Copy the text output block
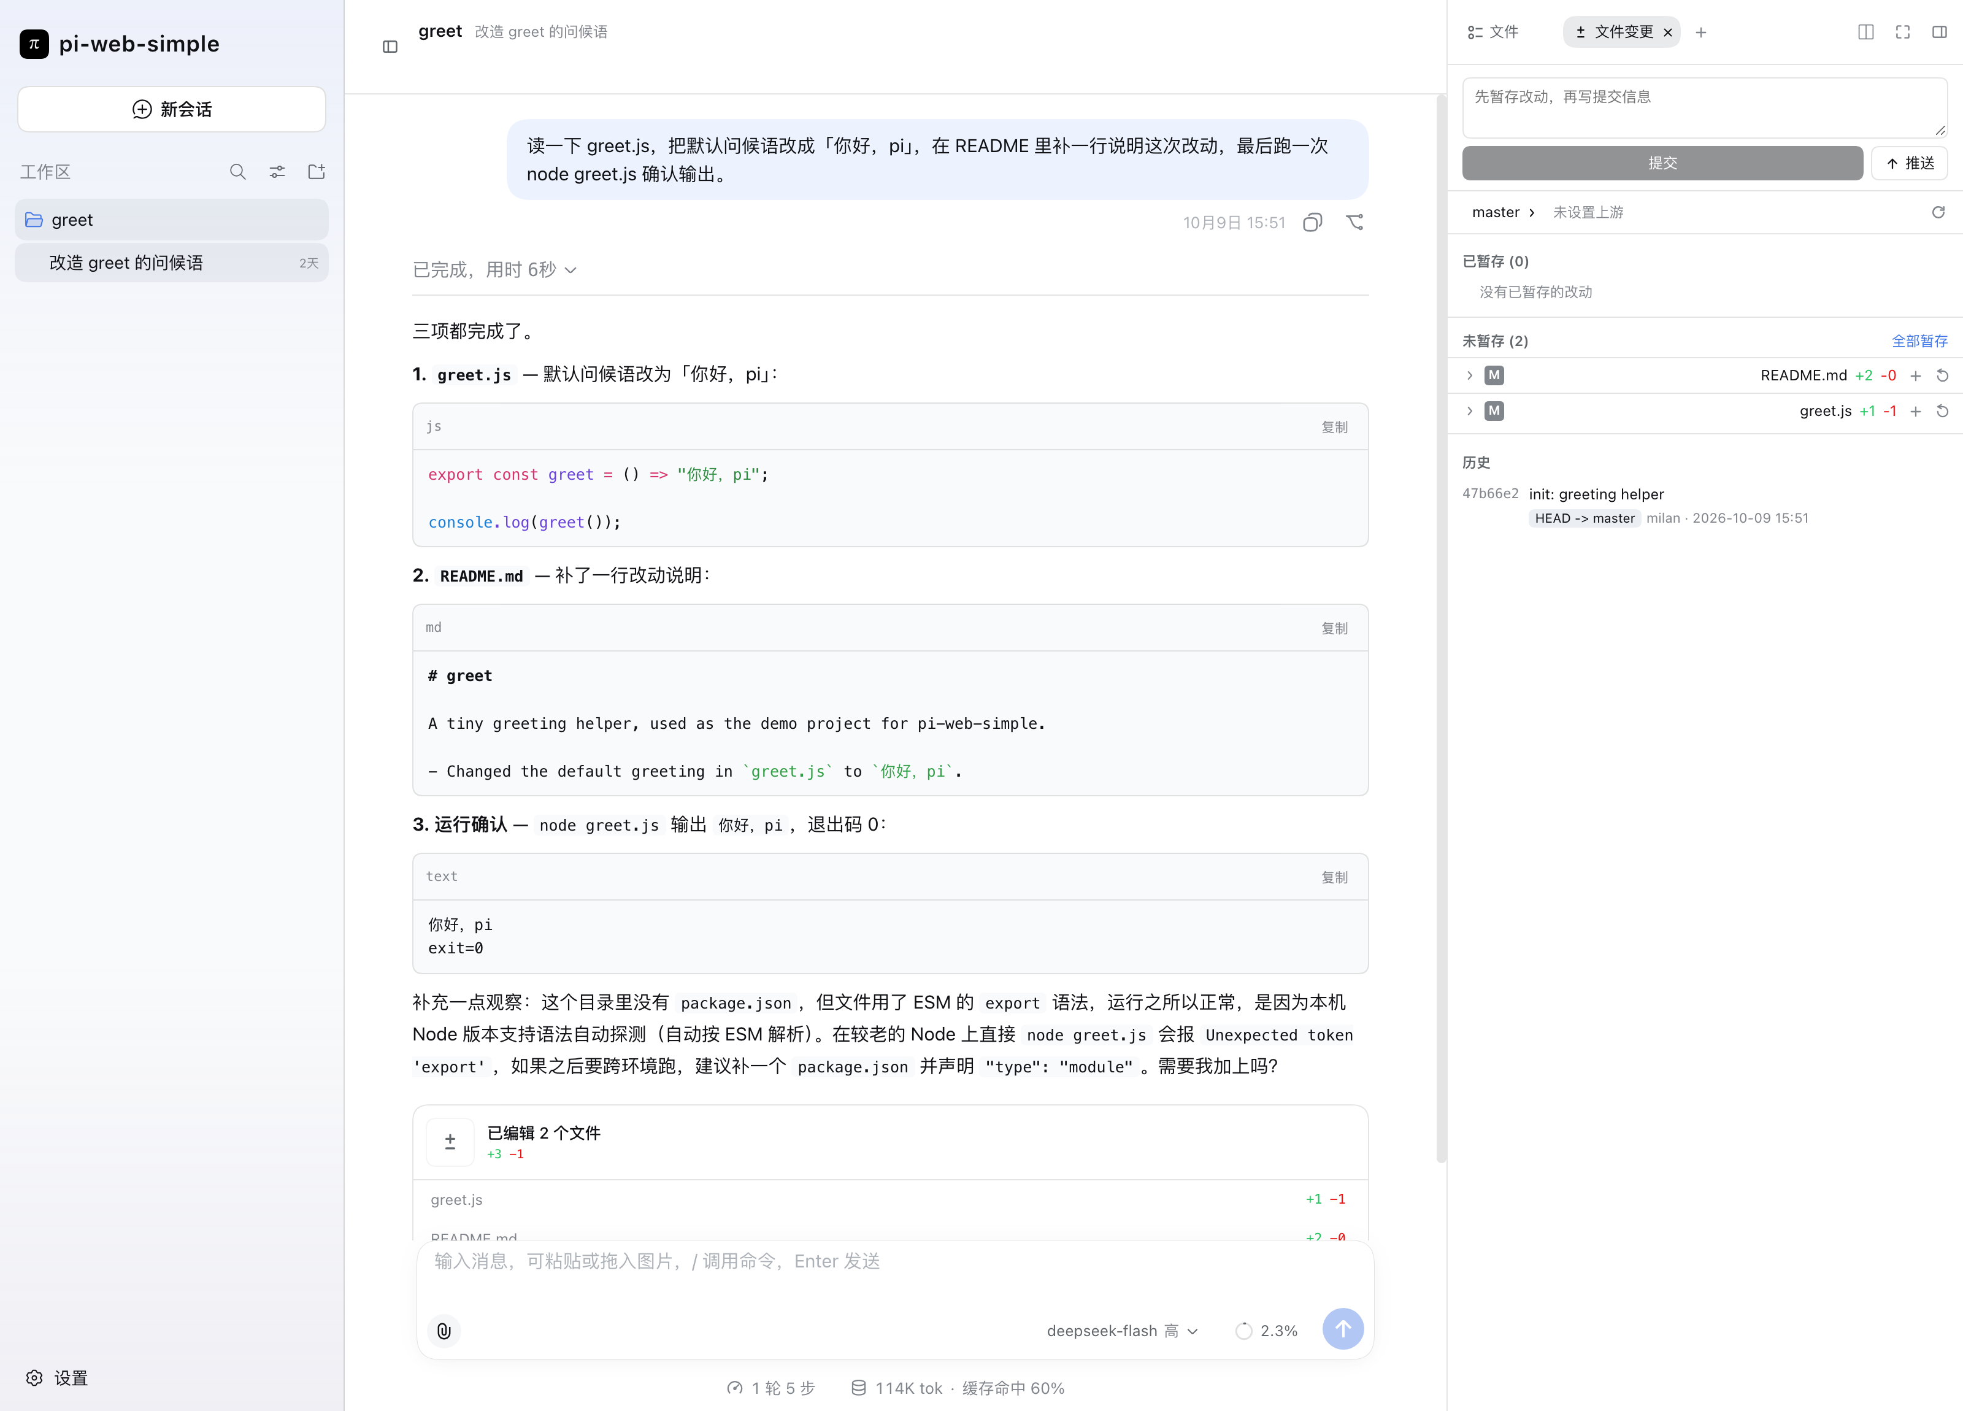Image resolution: width=1963 pixels, height=1411 pixels. pos(1334,877)
